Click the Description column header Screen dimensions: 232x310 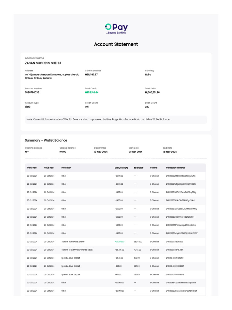[x=66, y=168]
